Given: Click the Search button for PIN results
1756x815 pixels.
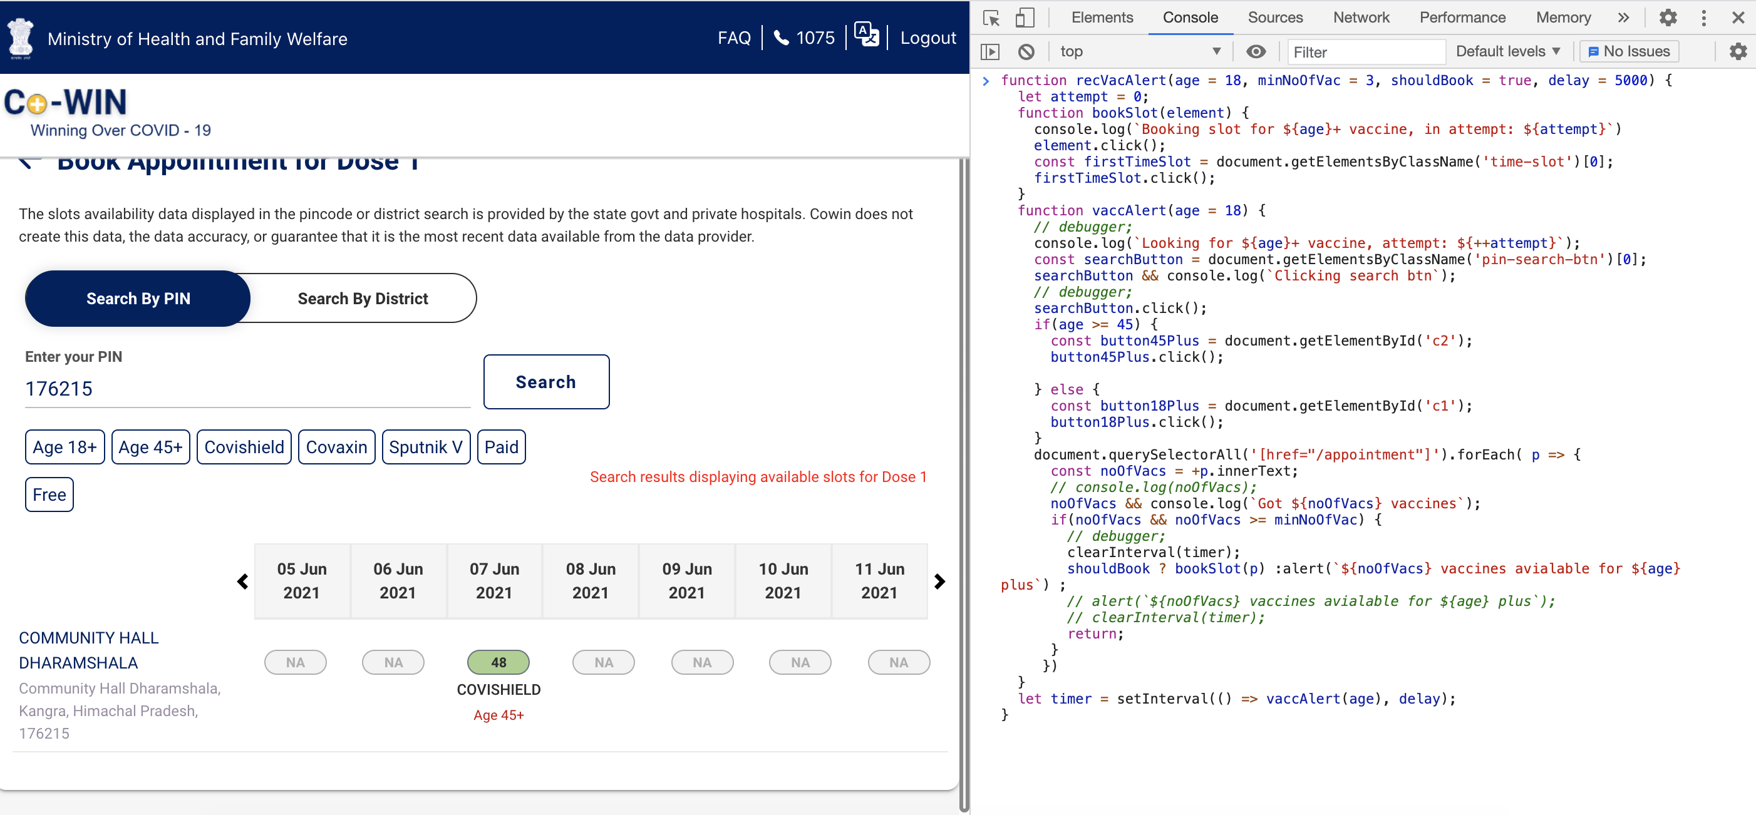Looking at the screenshot, I should coord(545,382).
